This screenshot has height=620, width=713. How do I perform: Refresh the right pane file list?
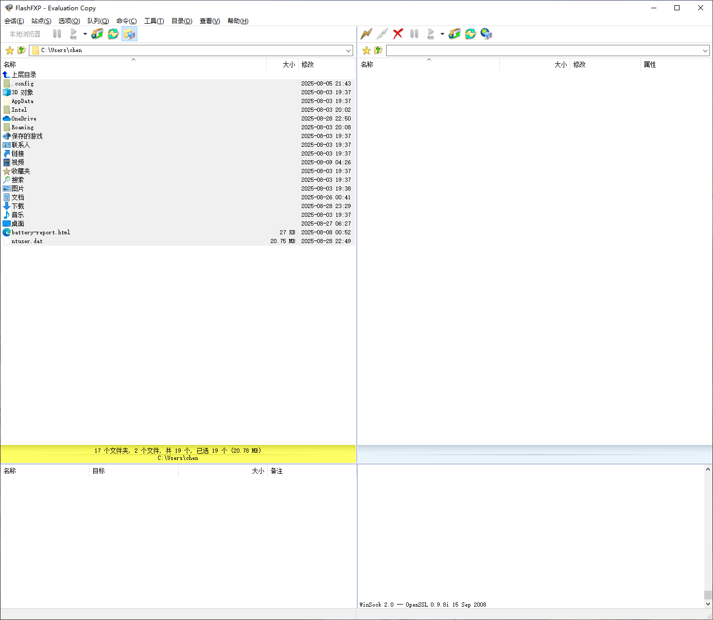point(470,34)
